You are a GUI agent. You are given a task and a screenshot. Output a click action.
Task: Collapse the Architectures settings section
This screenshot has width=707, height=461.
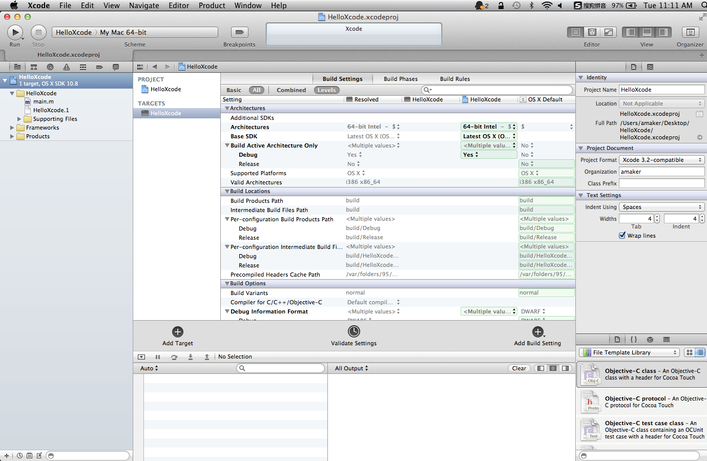[x=227, y=109]
